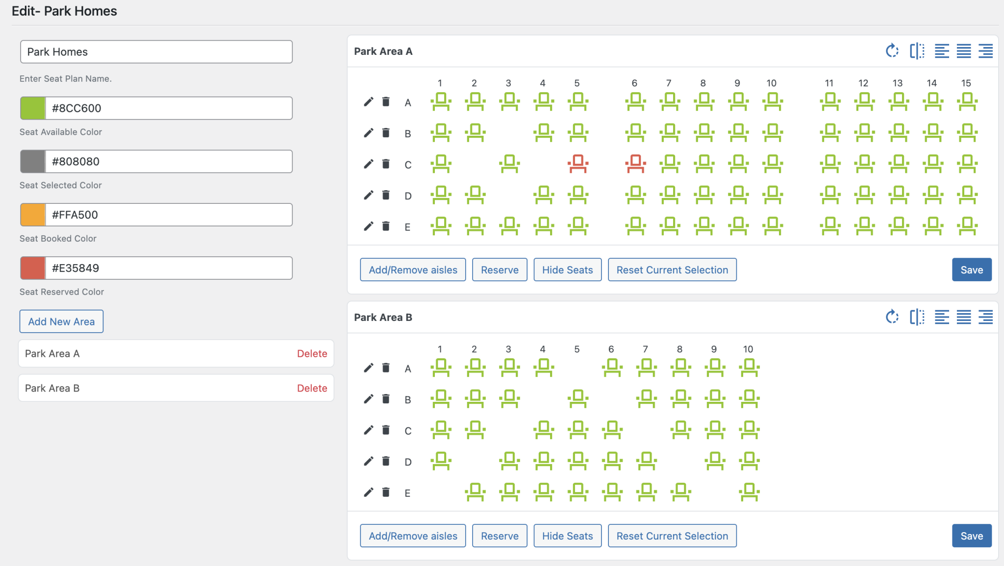
Task: Rotate the Park Area A seating layout
Action: (892, 50)
